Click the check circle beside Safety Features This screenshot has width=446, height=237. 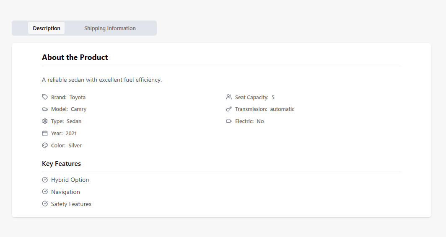pyautogui.click(x=45, y=204)
